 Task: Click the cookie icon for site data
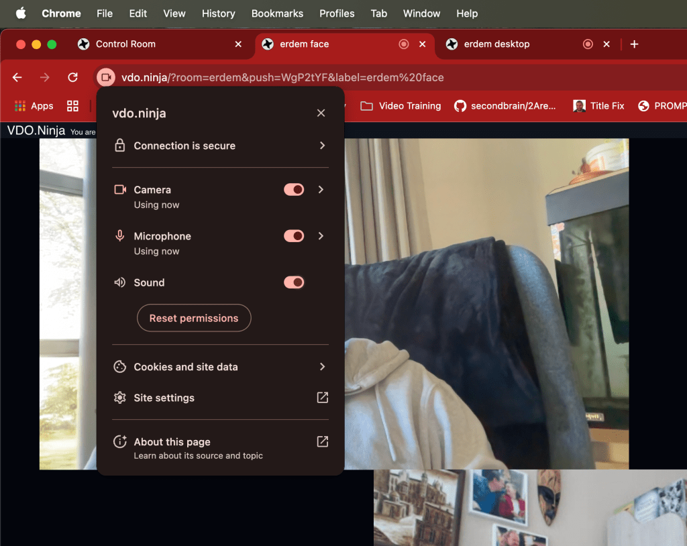point(119,367)
